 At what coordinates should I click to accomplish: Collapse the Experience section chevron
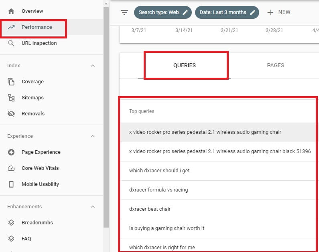pos(93,136)
